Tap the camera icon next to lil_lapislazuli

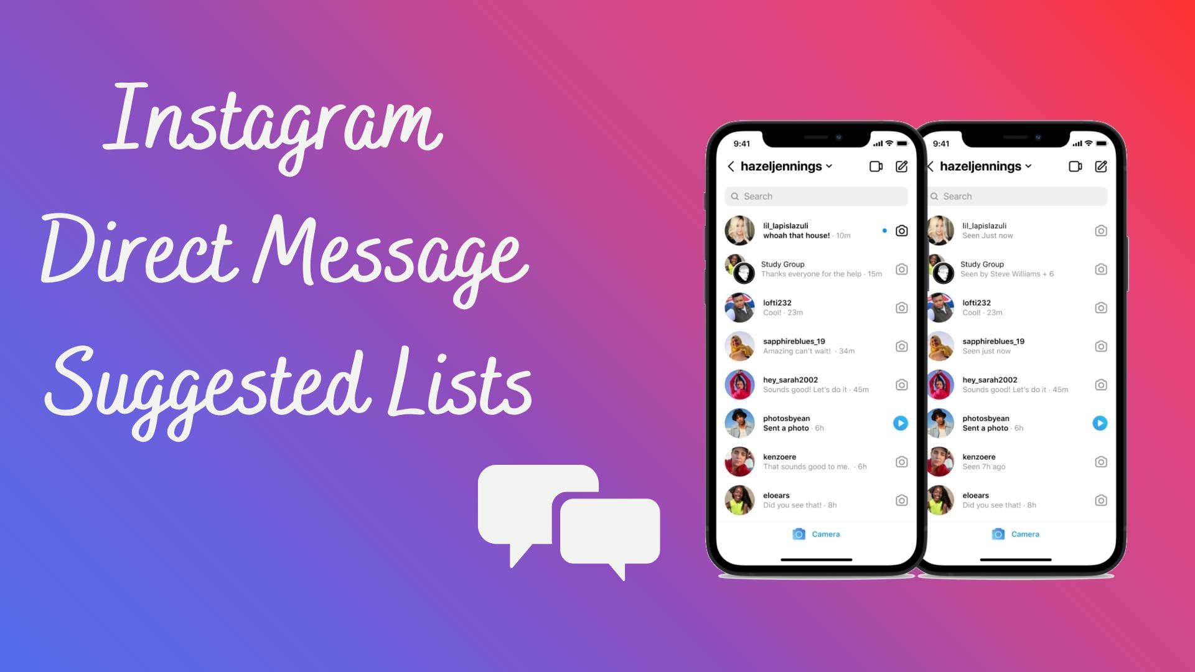coord(901,231)
